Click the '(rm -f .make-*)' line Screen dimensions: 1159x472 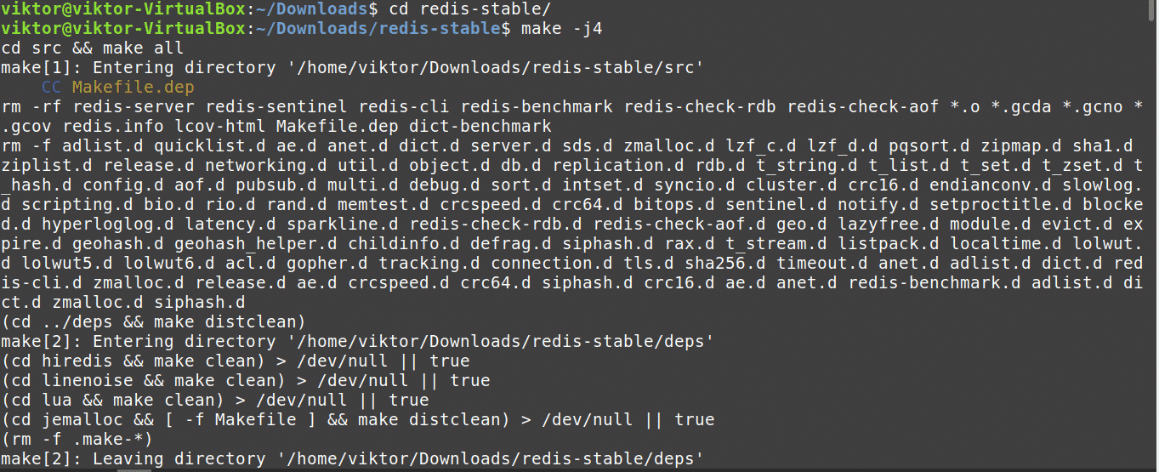coord(77,439)
